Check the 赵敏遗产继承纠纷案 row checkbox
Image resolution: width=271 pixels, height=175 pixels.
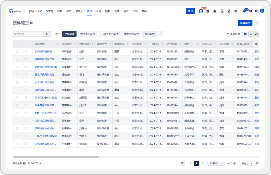17,67
